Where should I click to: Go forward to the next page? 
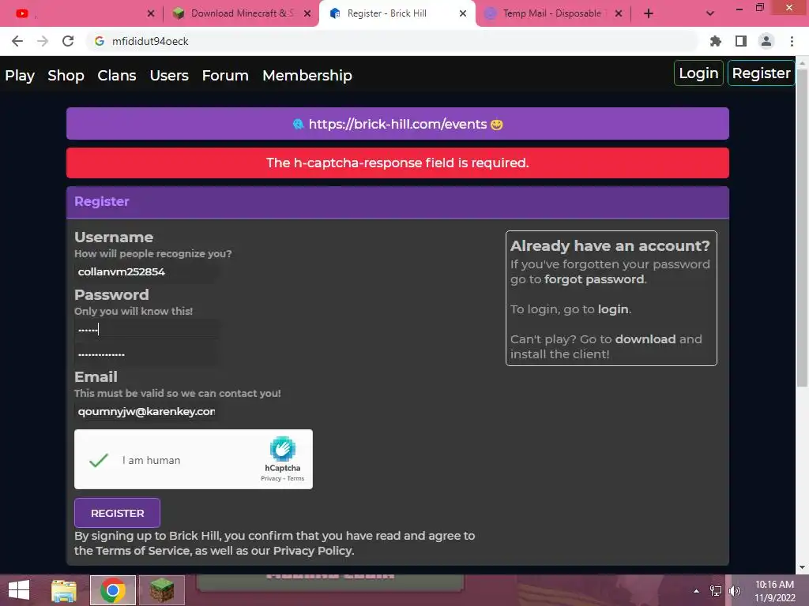pos(43,41)
